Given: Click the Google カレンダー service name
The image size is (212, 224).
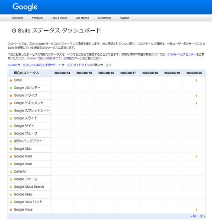Looking at the screenshot, I should click(x=27, y=88).
